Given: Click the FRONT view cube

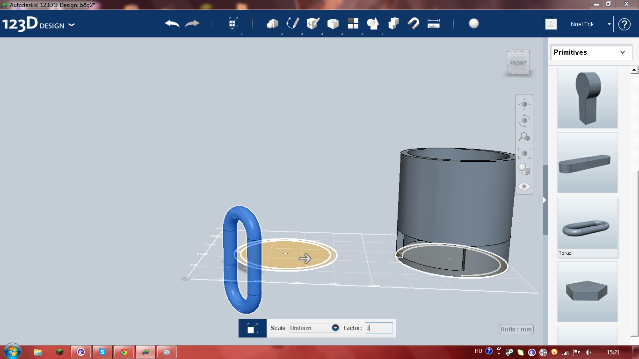Looking at the screenshot, I should [518, 63].
